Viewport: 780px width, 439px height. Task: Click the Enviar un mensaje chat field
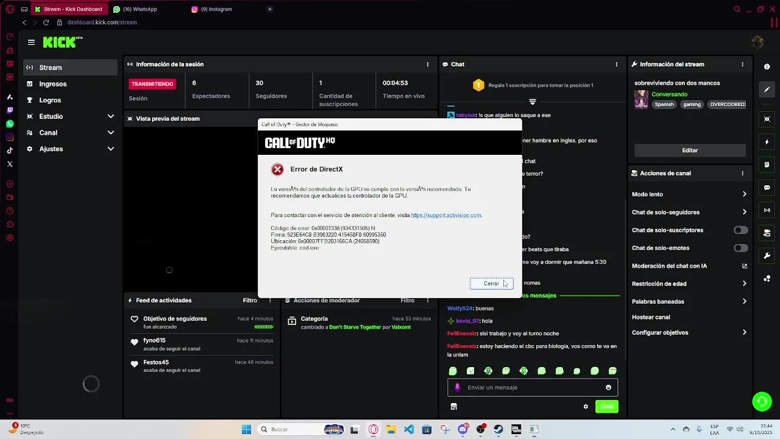coord(533,388)
